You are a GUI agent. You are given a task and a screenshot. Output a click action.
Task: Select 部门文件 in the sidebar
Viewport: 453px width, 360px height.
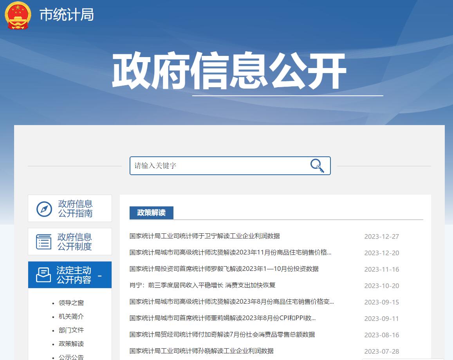click(x=71, y=330)
